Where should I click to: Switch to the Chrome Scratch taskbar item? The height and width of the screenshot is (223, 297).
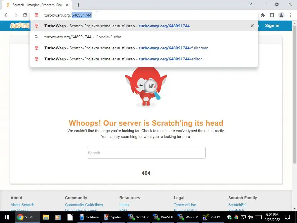27,217
